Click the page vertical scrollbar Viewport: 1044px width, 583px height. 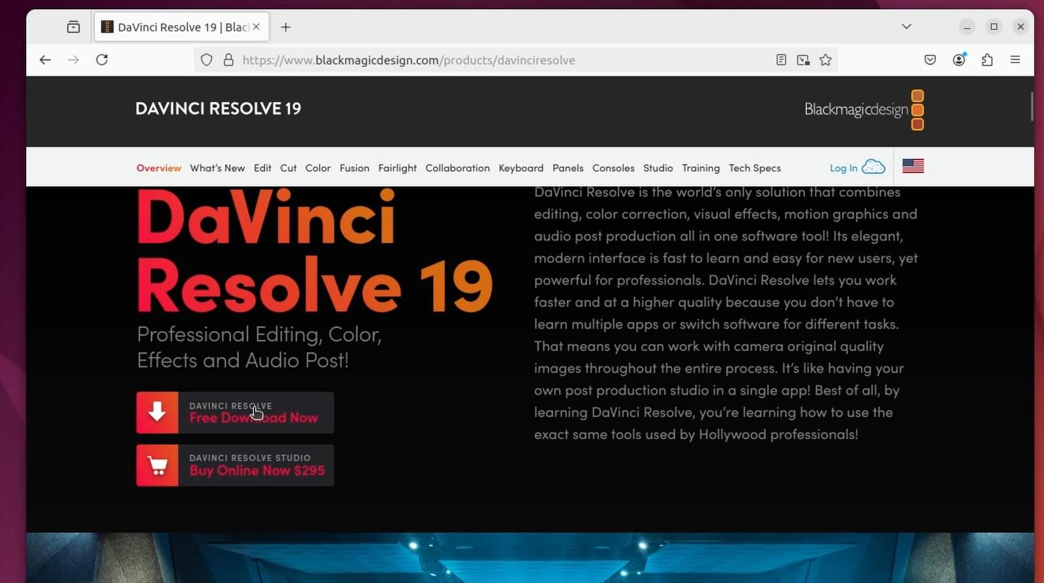[1032, 107]
